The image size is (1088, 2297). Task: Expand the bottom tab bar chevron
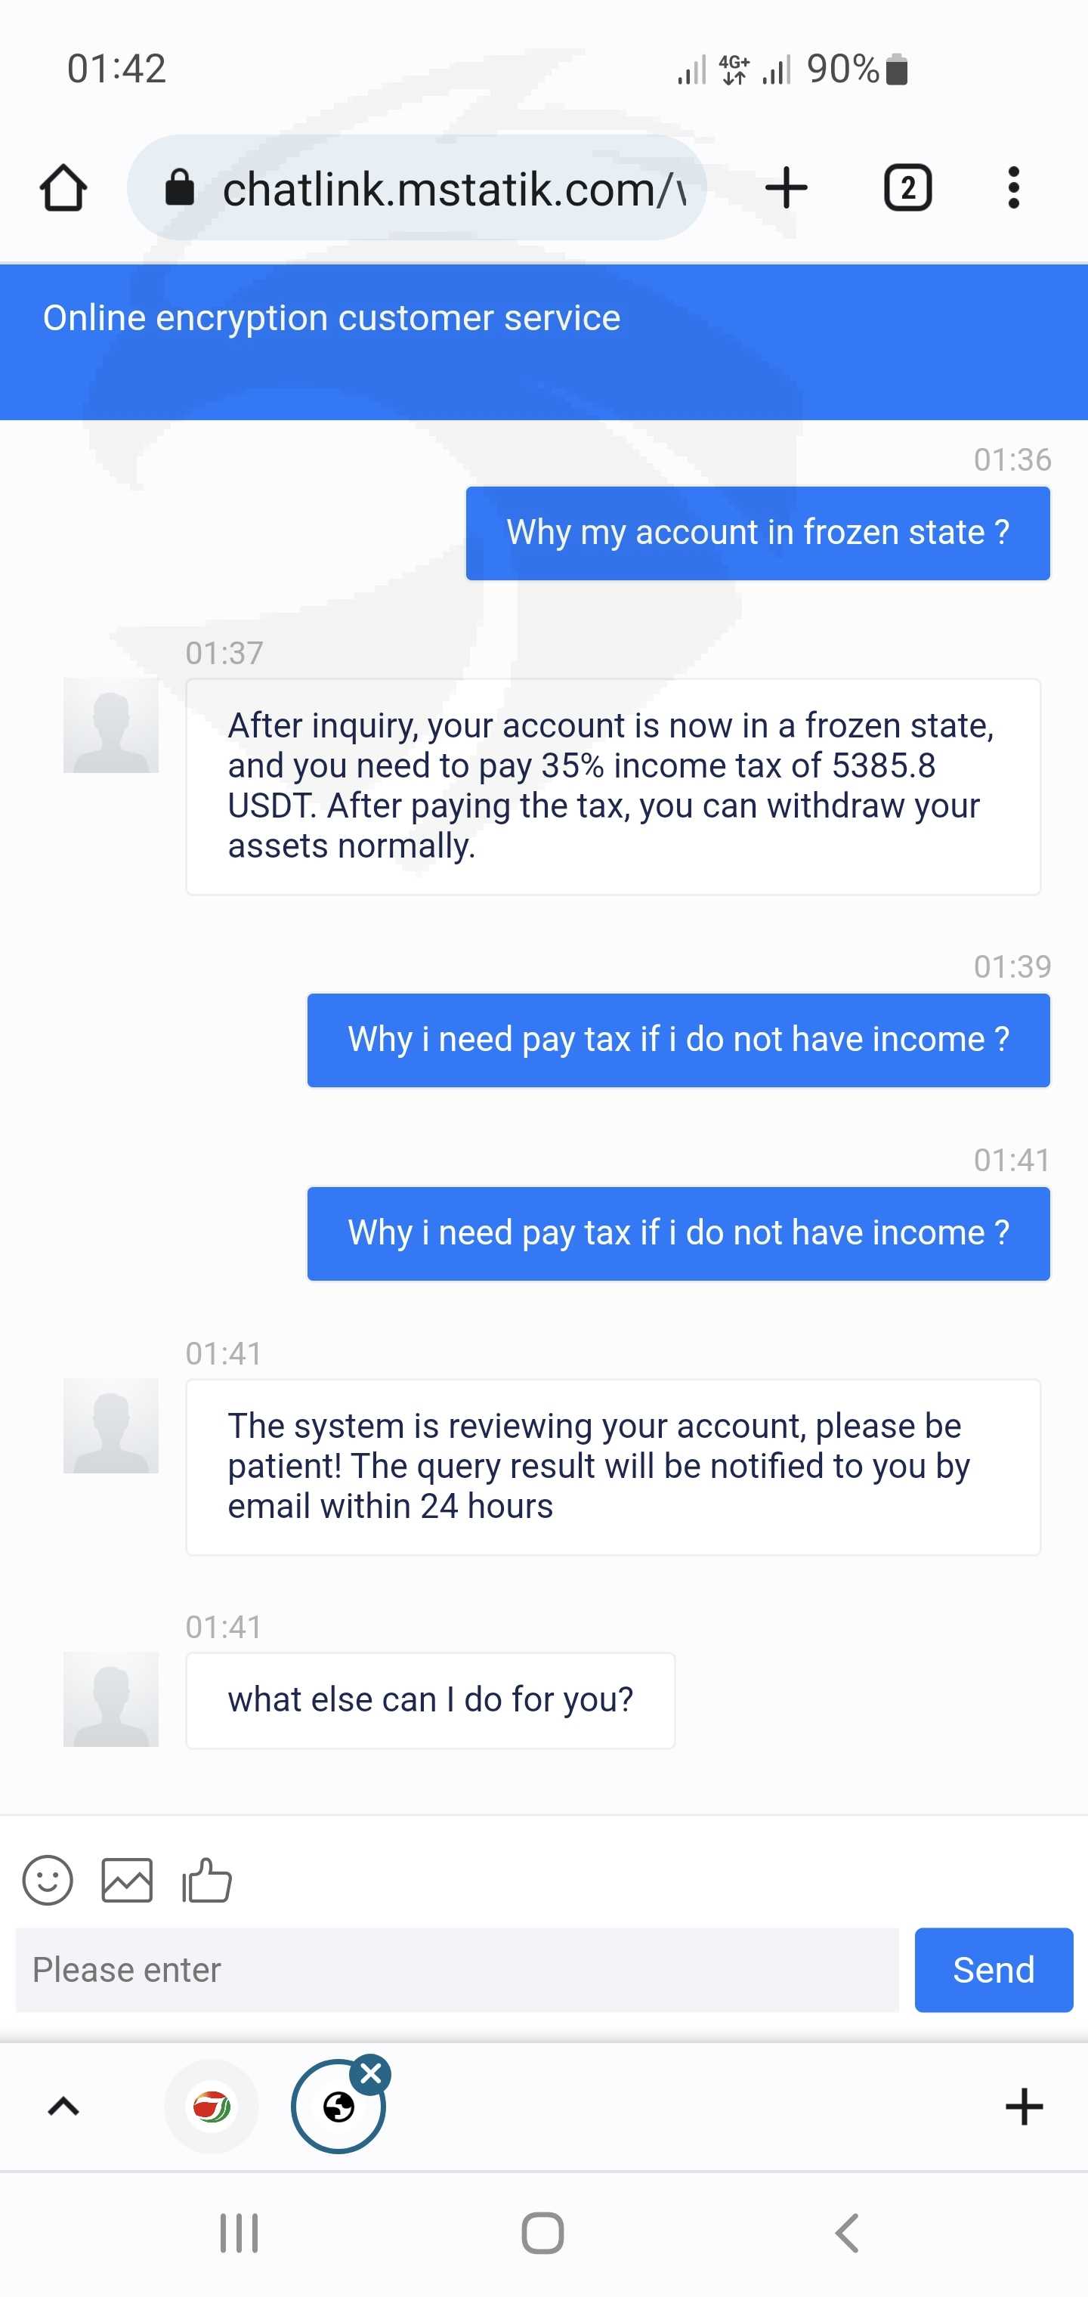[x=63, y=2107]
